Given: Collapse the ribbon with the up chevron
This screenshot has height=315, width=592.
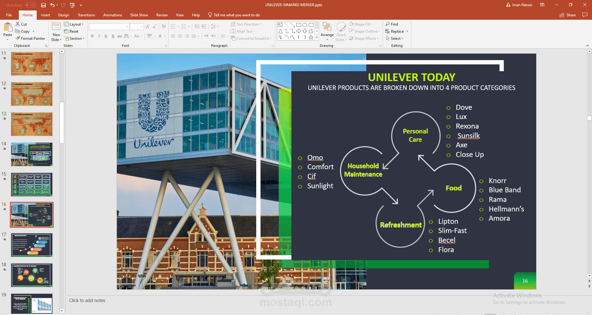Looking at the screenshot, I should [588, 46].
